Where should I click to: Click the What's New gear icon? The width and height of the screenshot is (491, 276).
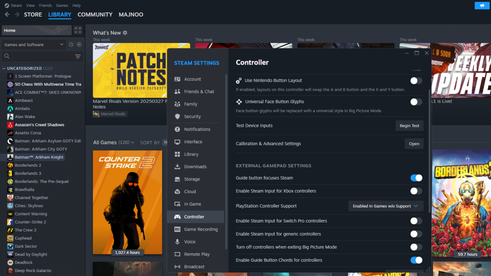[x=125, y=33]
